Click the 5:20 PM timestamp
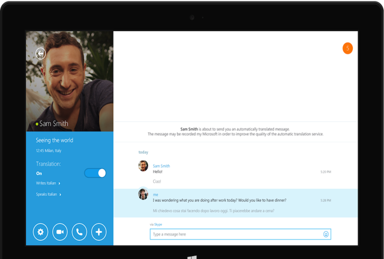384x259 pixels. pos(326,172)
